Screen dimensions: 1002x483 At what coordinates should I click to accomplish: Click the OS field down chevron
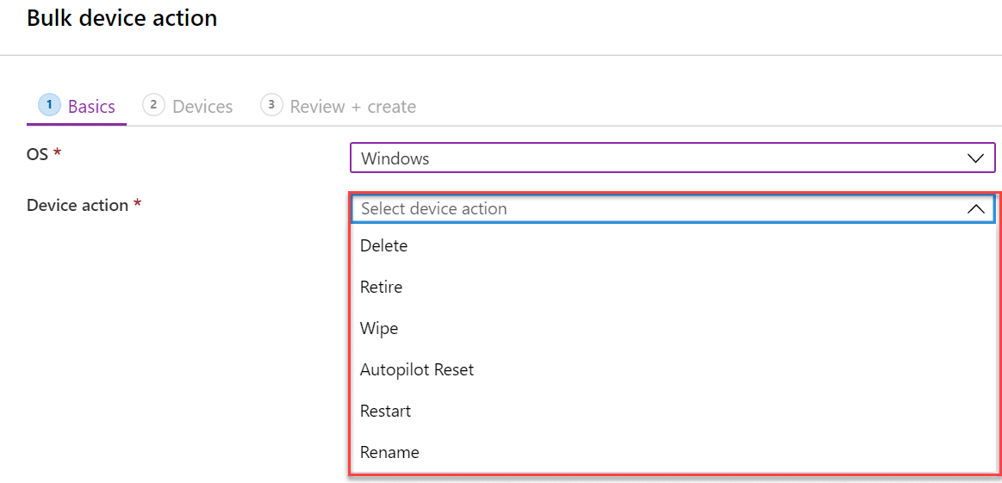975,158
